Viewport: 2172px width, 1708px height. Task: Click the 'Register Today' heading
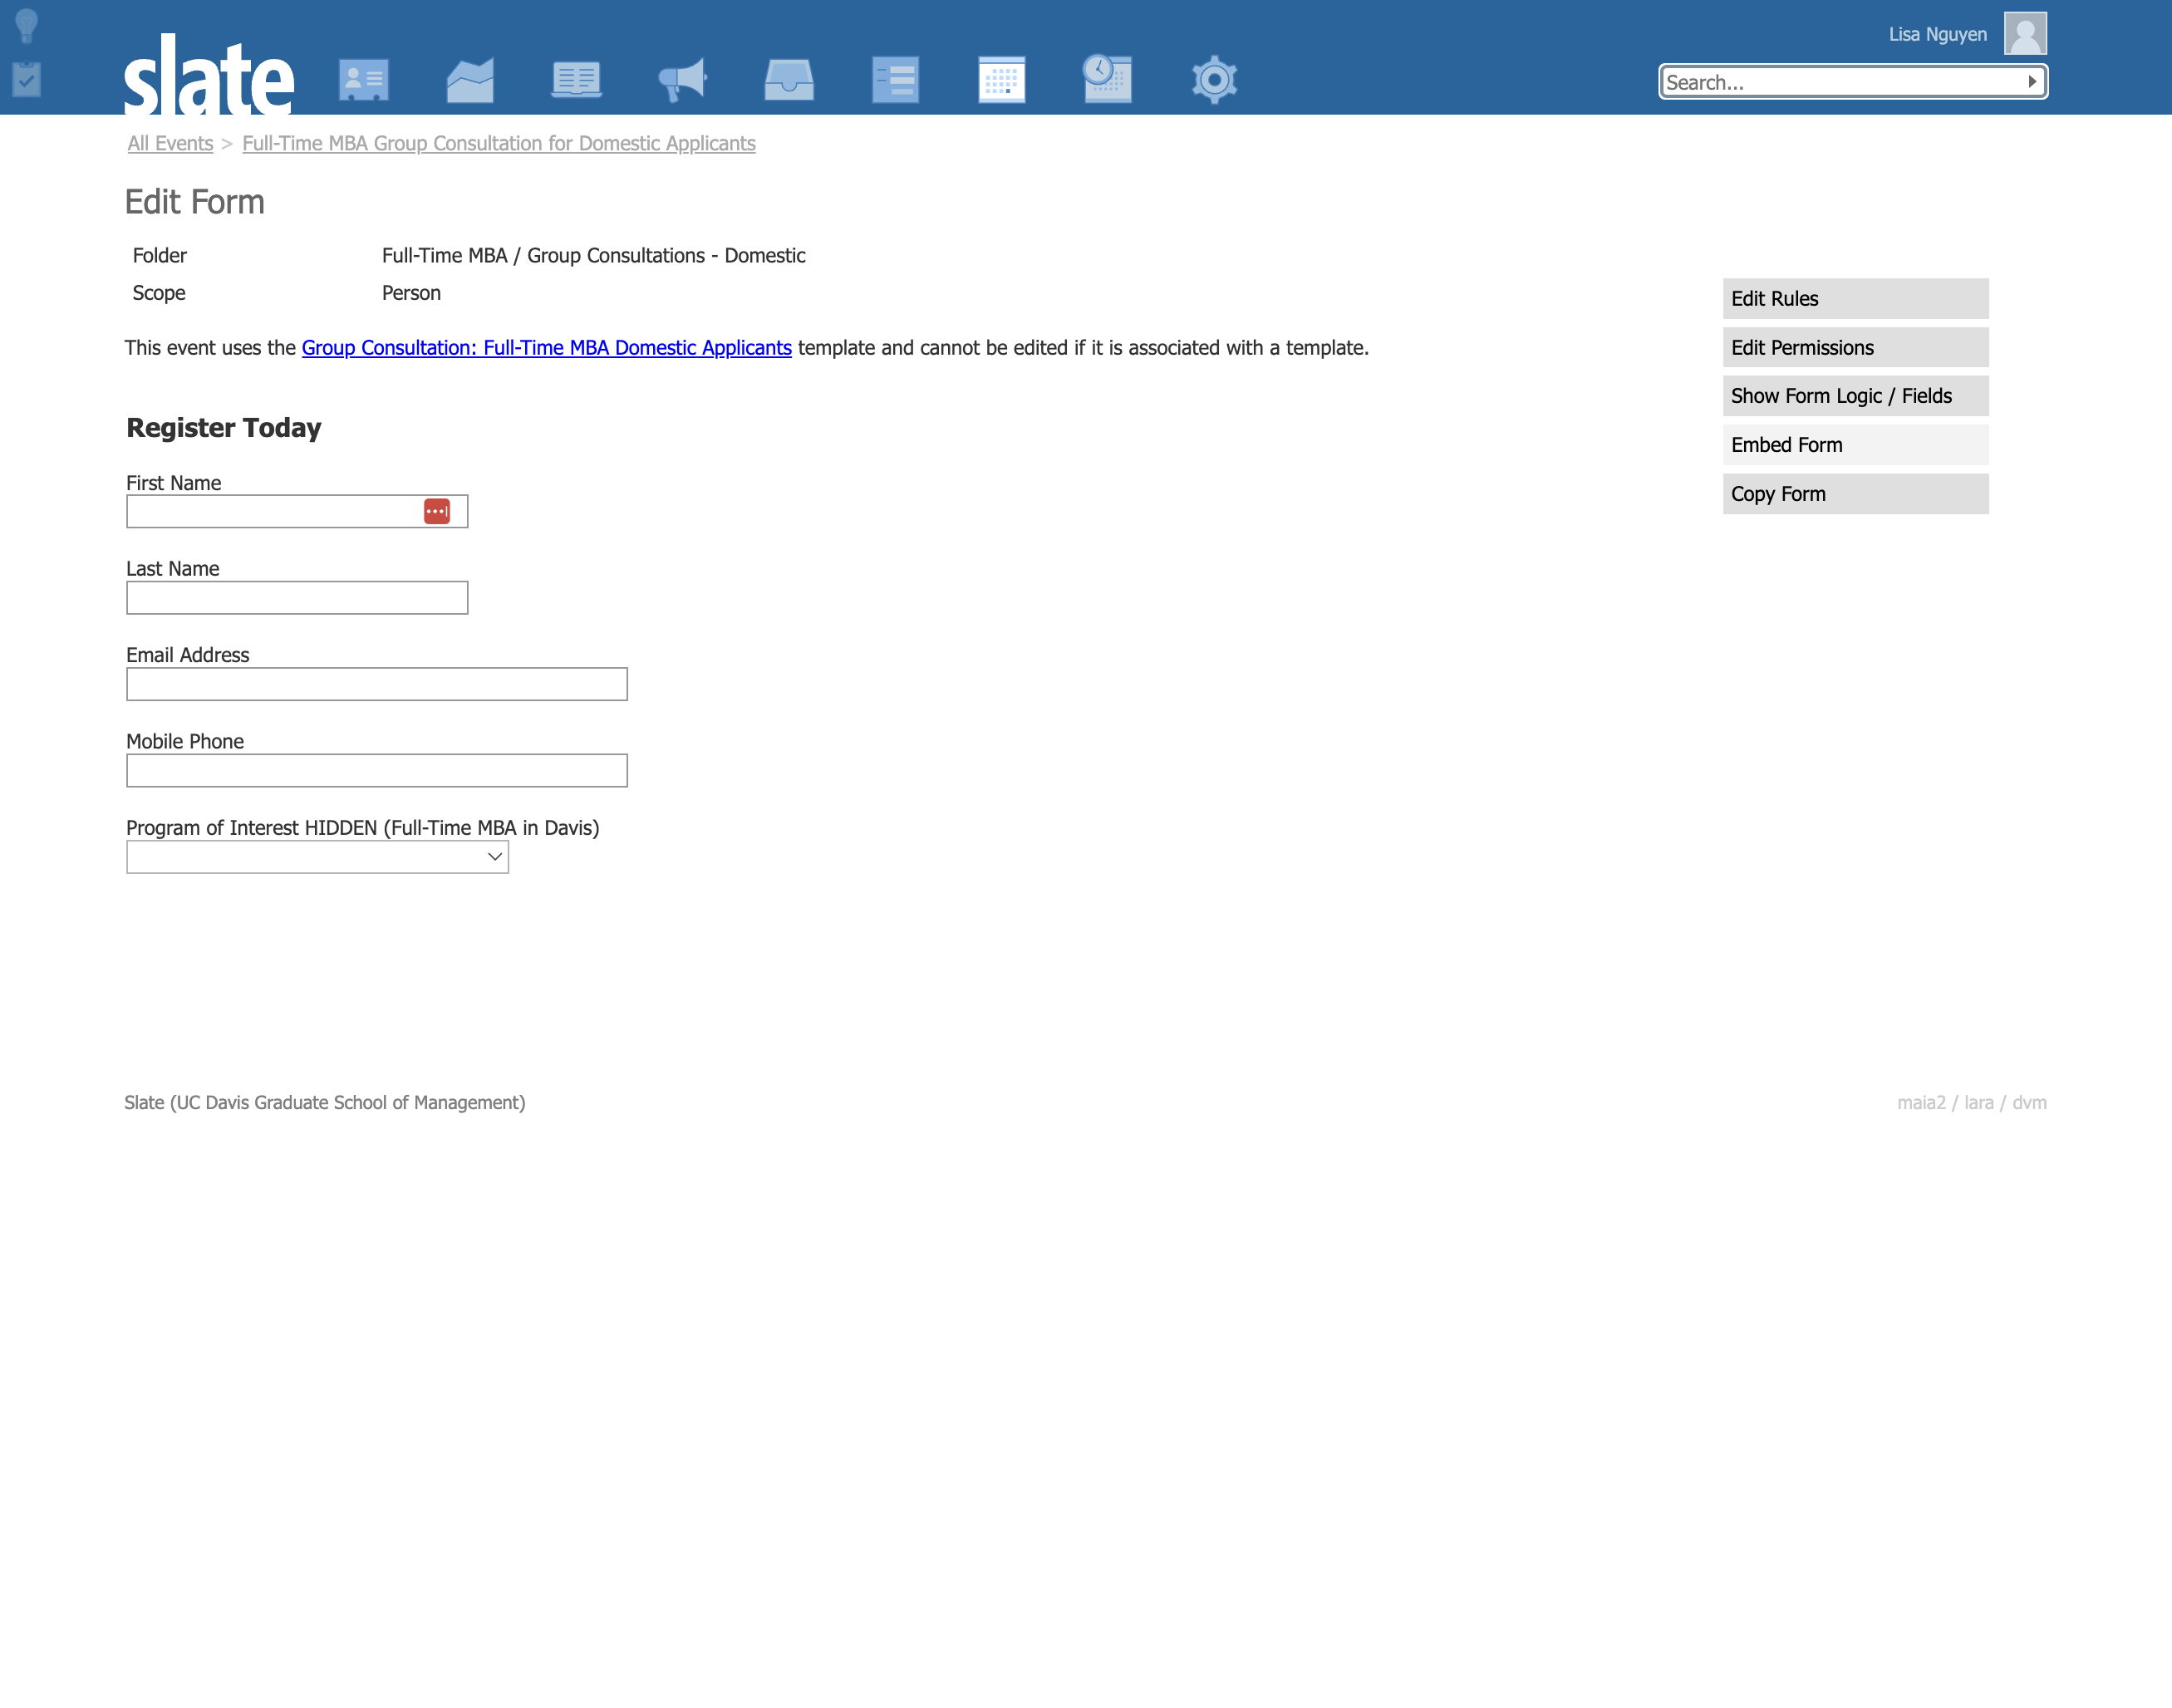224,428
